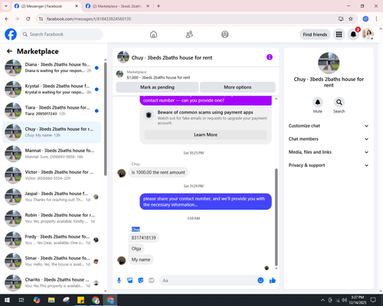Click the Find friends button
The image size is (383, 306).
pos(315,34)
